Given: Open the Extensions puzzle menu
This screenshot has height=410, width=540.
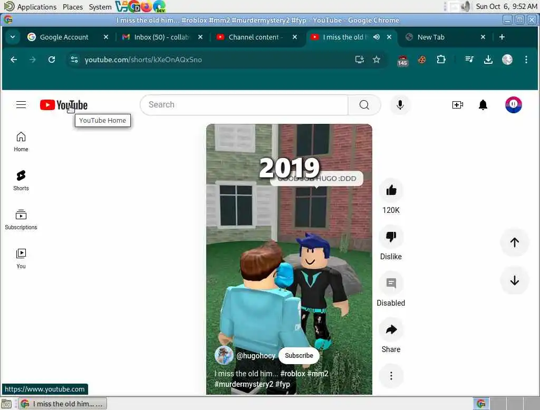Looking at the screenshot, I should (441, 60).
